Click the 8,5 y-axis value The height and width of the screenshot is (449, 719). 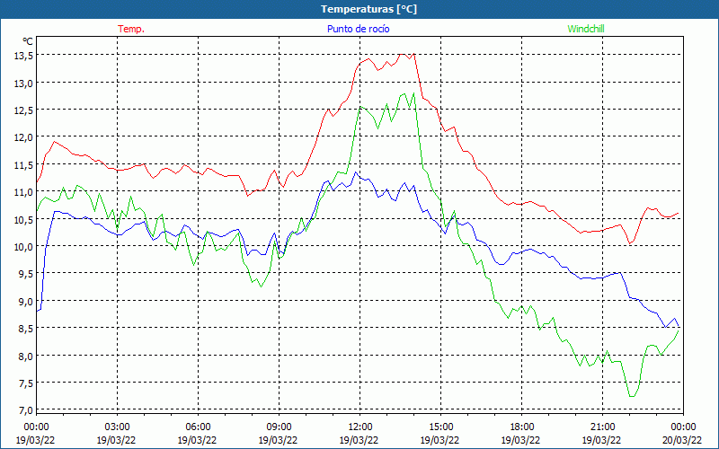[x=25, y=329]
